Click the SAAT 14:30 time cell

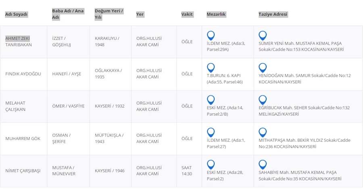187,171
